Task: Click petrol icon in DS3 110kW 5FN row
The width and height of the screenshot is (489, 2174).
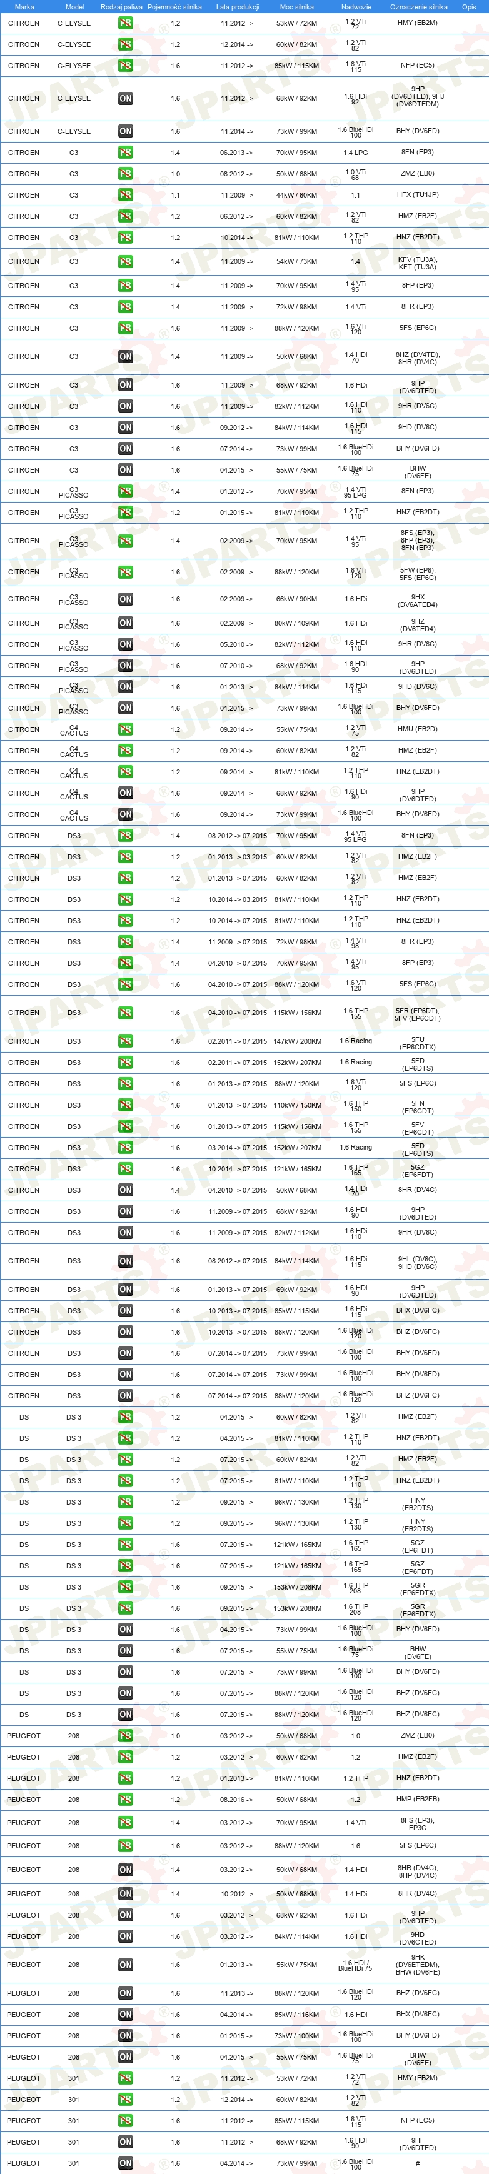Action: [x=125, y=1105]
